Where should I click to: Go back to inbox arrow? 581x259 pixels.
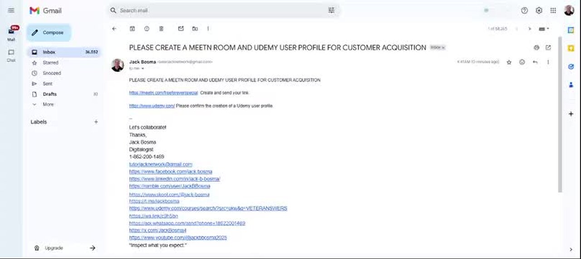click(x=114, y=29)
